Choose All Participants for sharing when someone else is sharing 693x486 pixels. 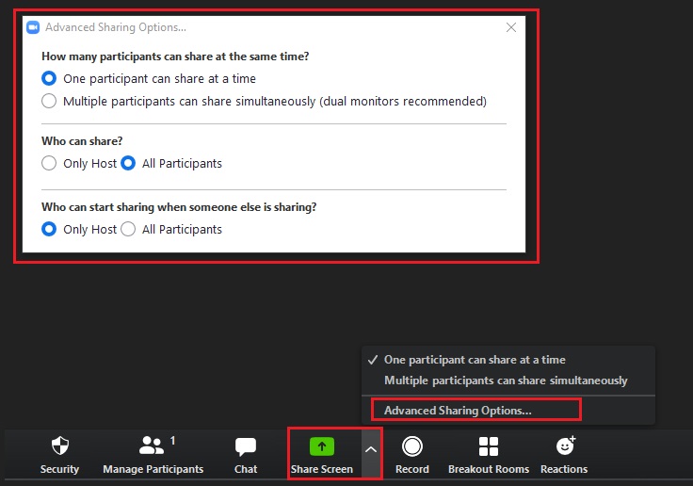128,229
